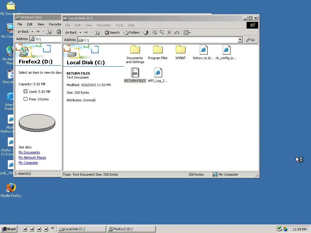Follow the My Network Places link

[x=32, y=157]
